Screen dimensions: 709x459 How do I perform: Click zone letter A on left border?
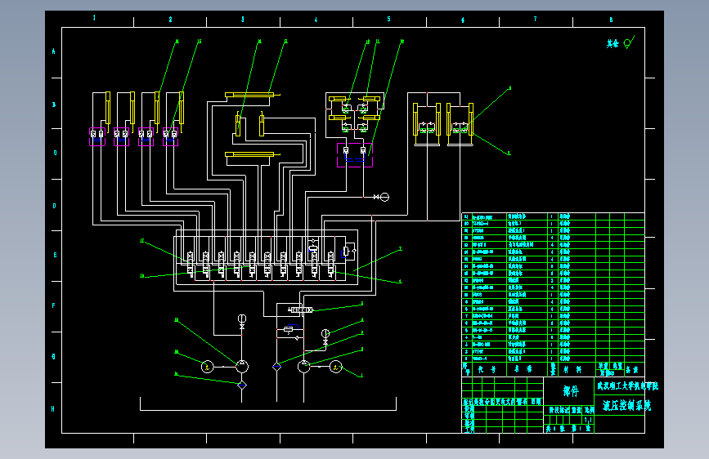click(53, 51)
